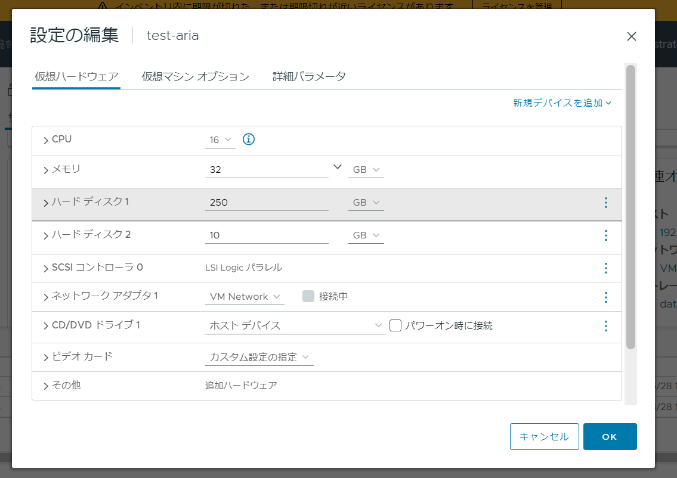Open ホスト デバイス CD/DVD dropdown
677x478 pixels.
(x=296, y=325)
